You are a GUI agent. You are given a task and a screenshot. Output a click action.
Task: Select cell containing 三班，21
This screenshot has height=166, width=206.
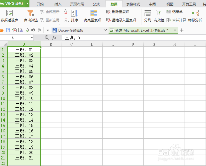24,158
